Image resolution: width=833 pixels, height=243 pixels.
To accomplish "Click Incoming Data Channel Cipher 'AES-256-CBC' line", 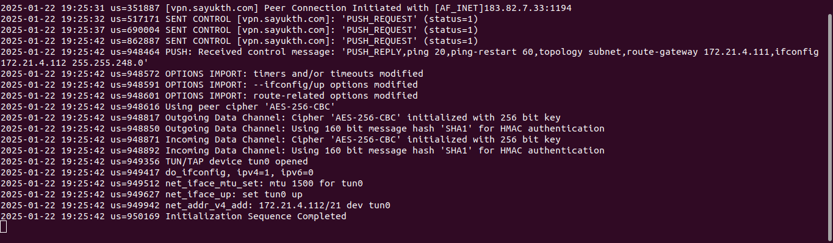I will tap(281, 139).
